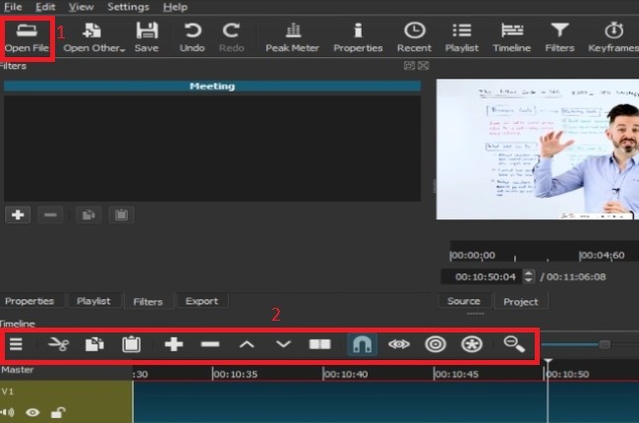Open the Playlist panel from toolbar

462,37
